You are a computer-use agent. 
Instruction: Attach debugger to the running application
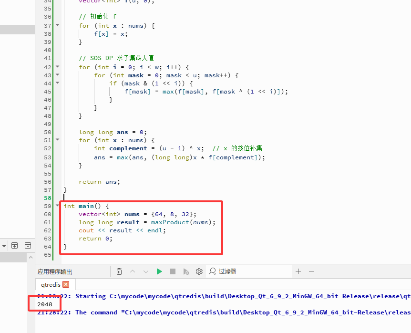point(186,271)
